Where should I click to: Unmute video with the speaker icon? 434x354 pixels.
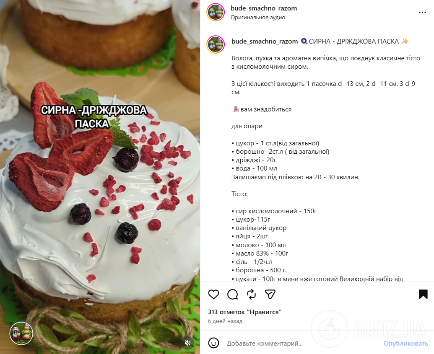pyautogui.click(x=188, y=343)
